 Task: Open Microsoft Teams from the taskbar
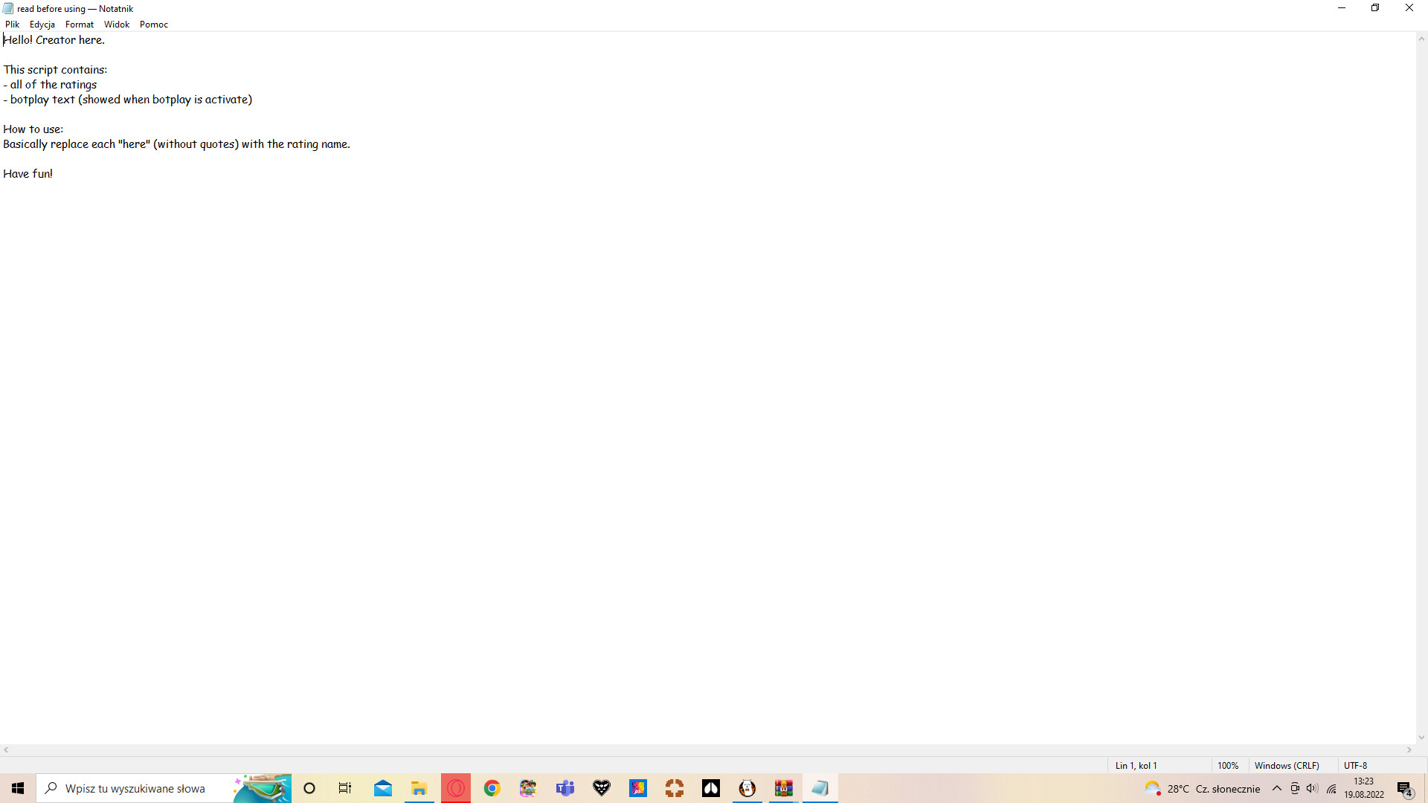click(565, 788)
